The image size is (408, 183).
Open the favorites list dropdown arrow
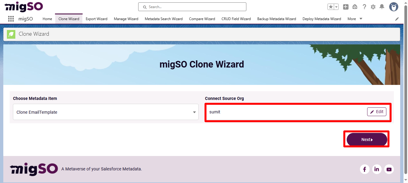point(336,7)
